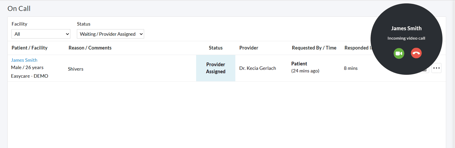Image resolution: width=455 pixels, height=148 pixels.
Task: Click the Requested By / Time header
Action: click(x=314, y=48)
